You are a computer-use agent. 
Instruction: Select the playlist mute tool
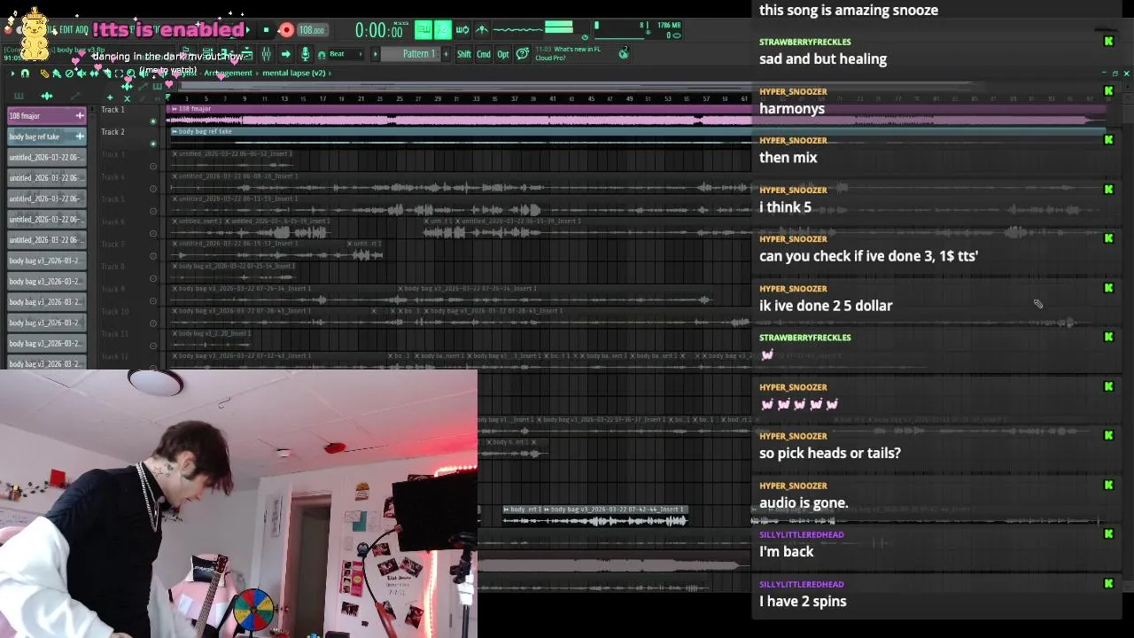click(x=82, y=73)
